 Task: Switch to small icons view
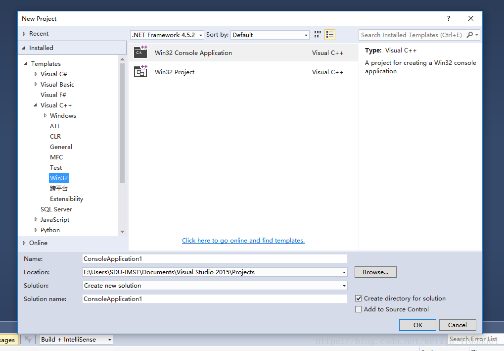[318, 35]
